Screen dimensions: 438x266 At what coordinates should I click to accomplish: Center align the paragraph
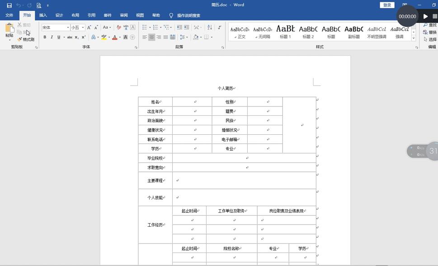(151, 37)
